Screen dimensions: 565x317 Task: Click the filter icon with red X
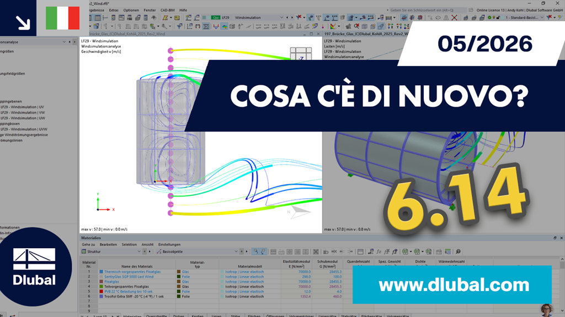tap(299, 17)
